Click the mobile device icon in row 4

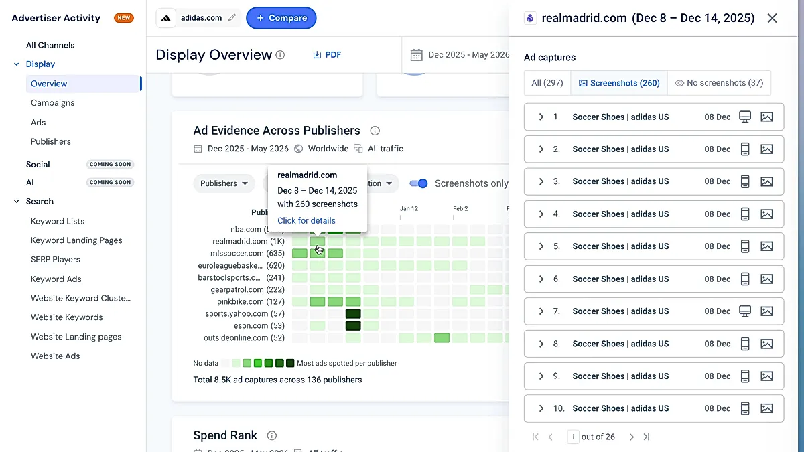[744, 214]
